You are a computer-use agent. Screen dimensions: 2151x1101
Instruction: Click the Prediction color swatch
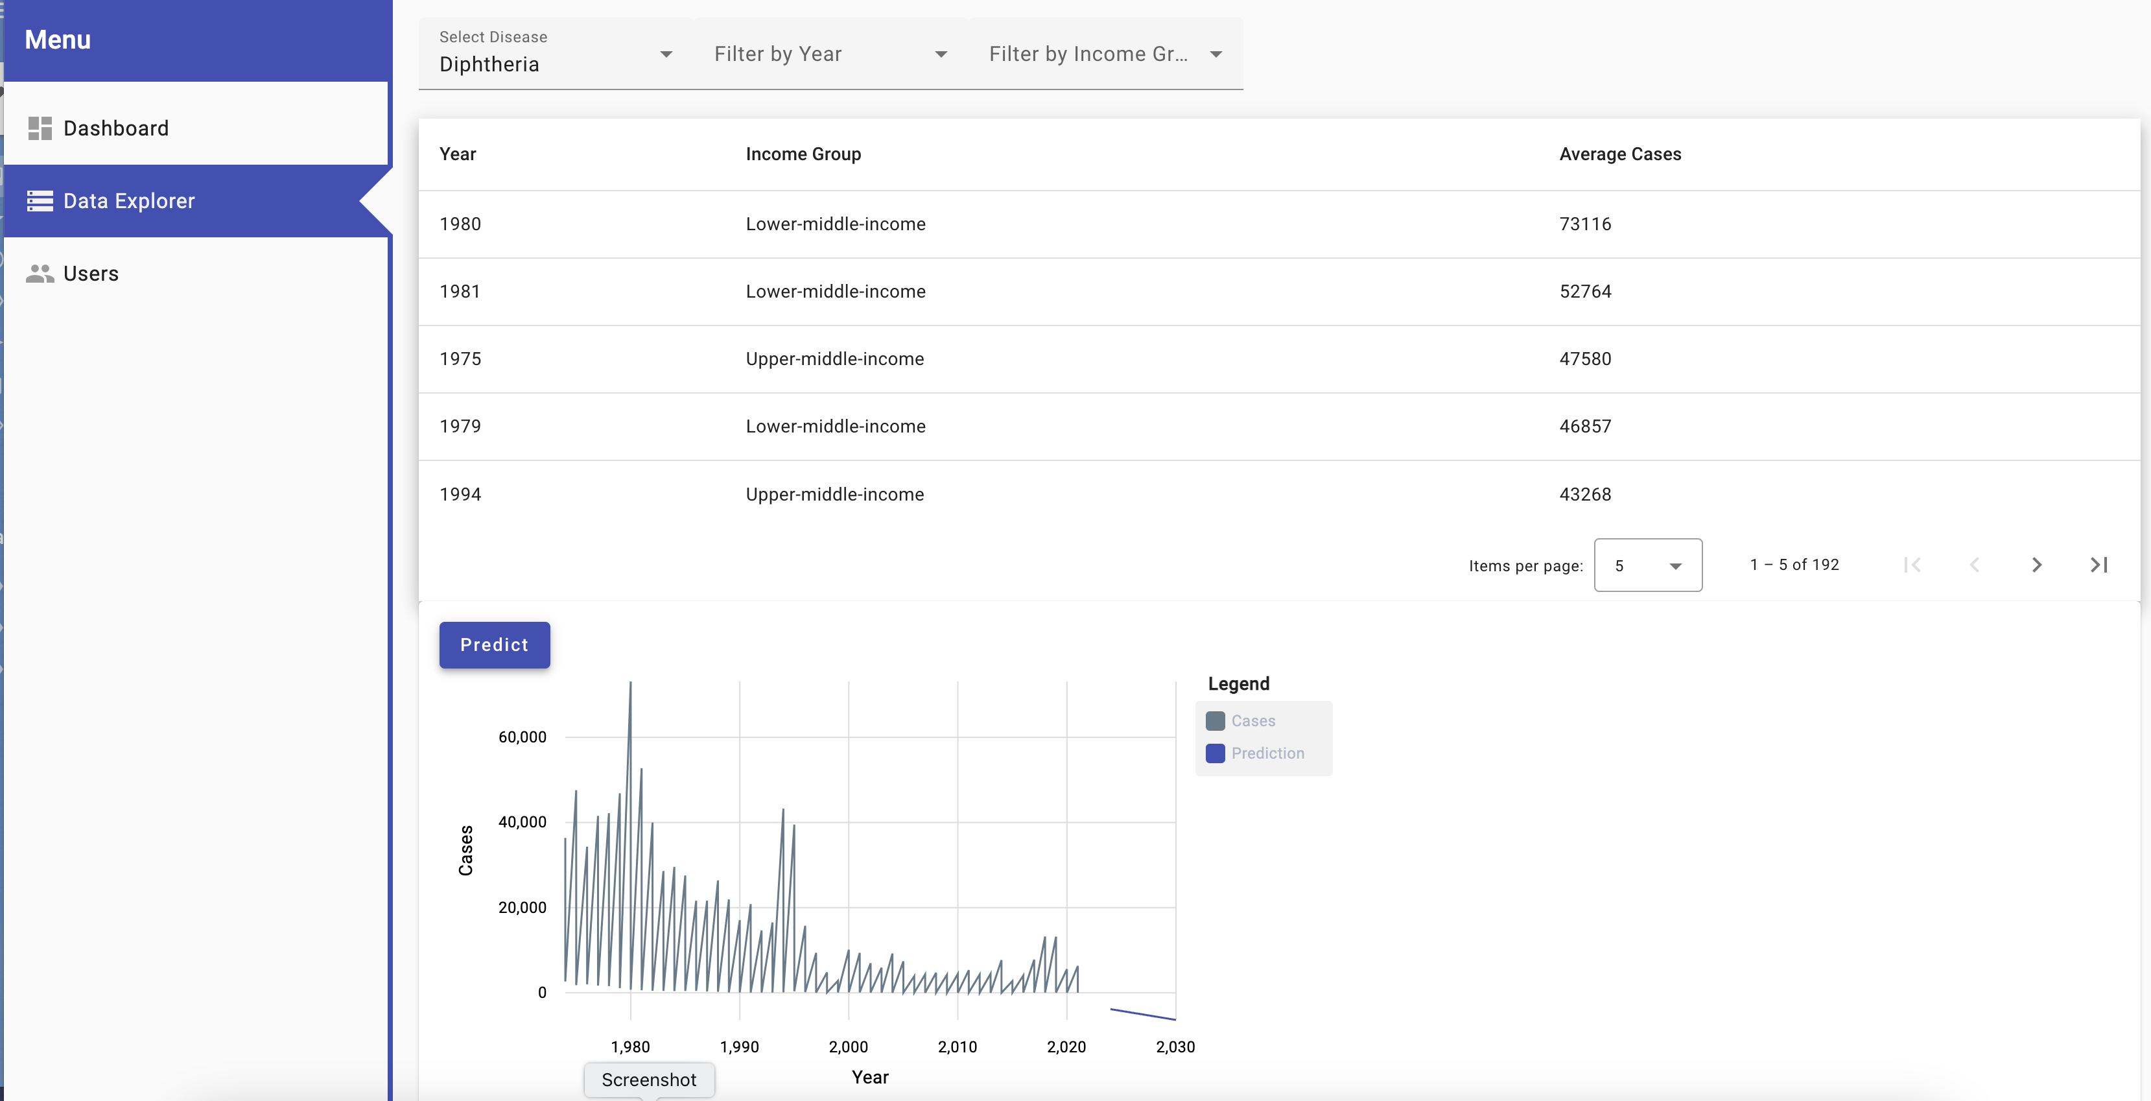click(x=1215, y=753)
